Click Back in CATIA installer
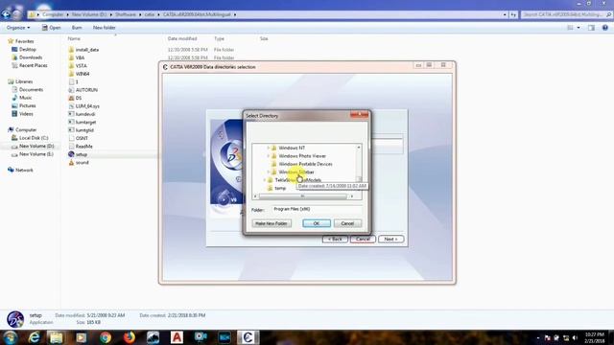 click(335, 239)
